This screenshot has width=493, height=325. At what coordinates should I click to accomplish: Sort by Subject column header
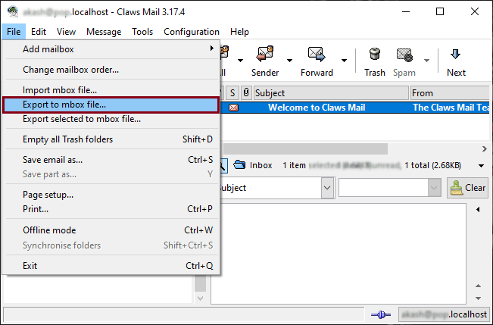click(331, 93)
